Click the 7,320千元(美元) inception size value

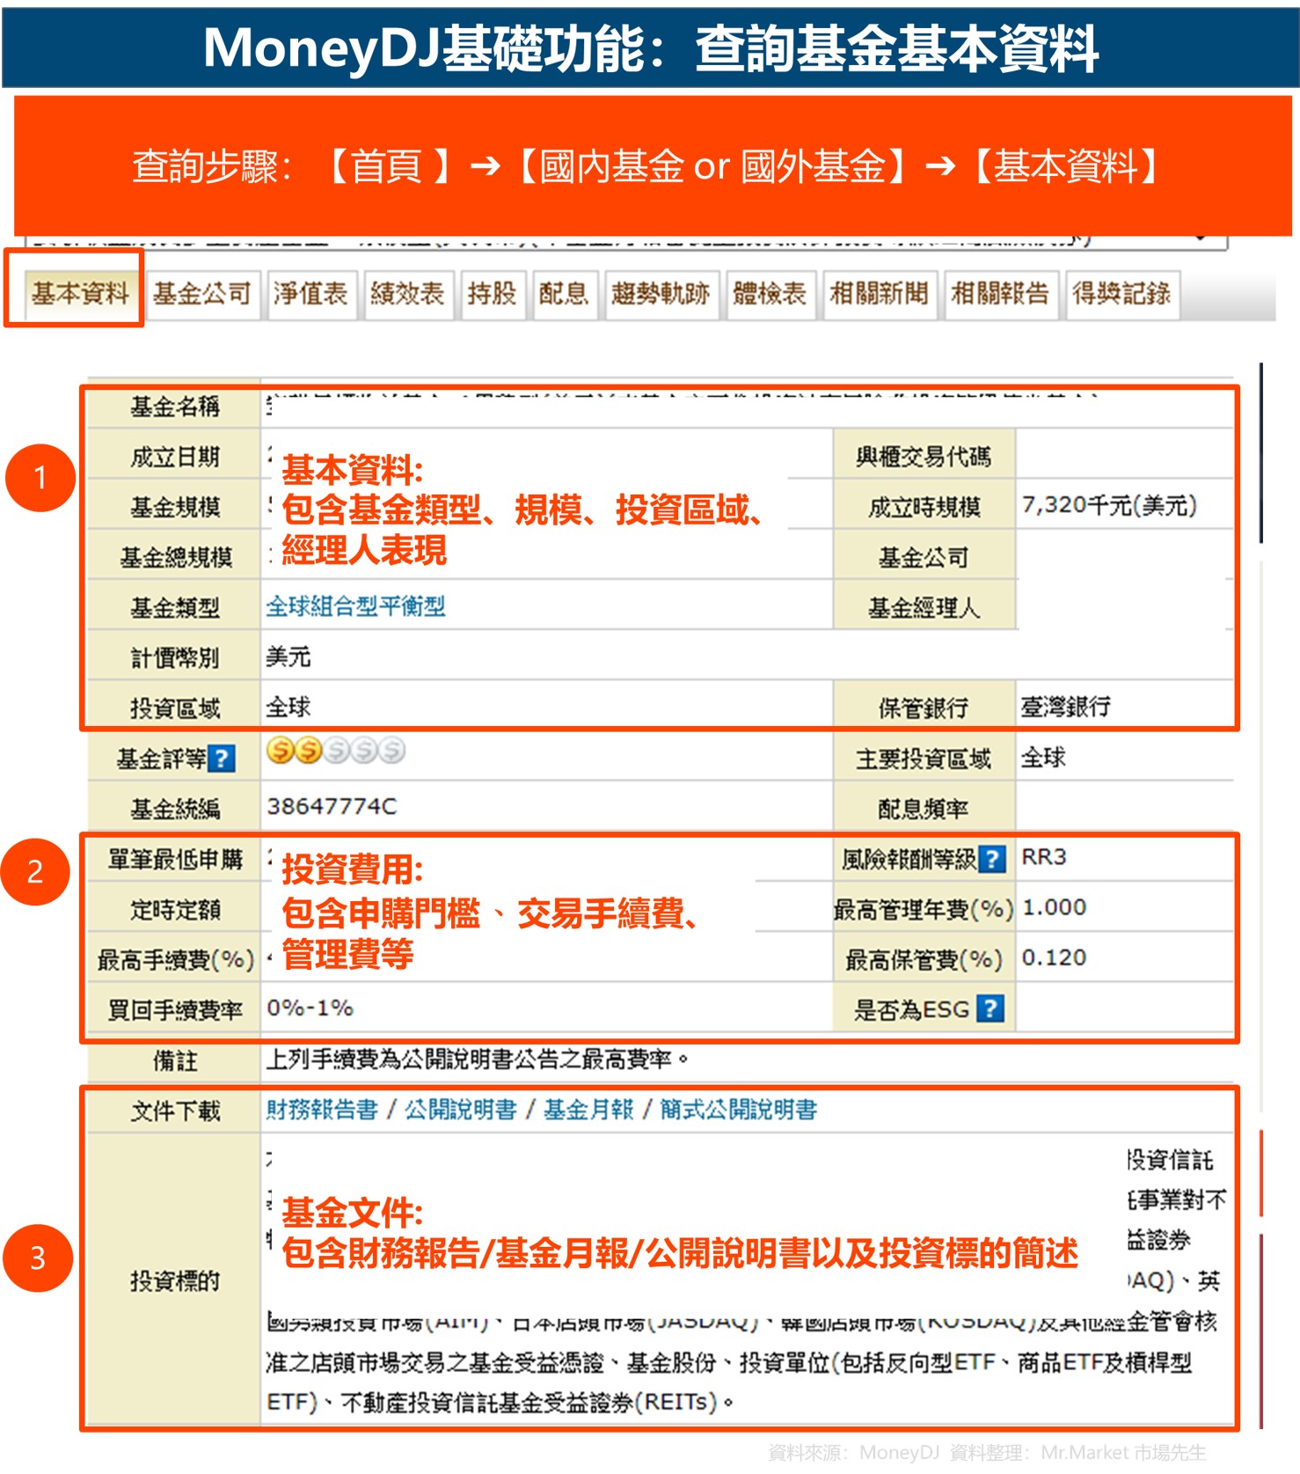pyautogui.click(x=1109, y=505)
